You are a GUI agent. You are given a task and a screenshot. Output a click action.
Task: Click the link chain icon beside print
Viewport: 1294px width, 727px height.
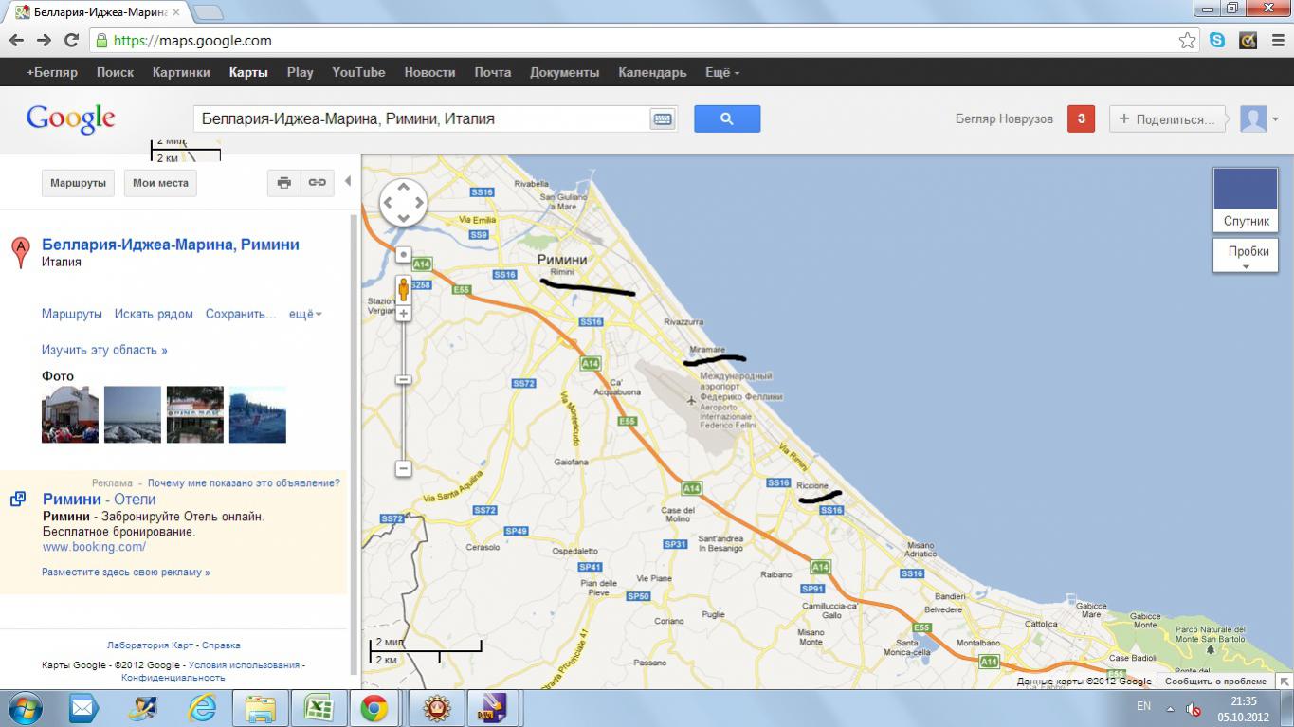tap(318, 183)
